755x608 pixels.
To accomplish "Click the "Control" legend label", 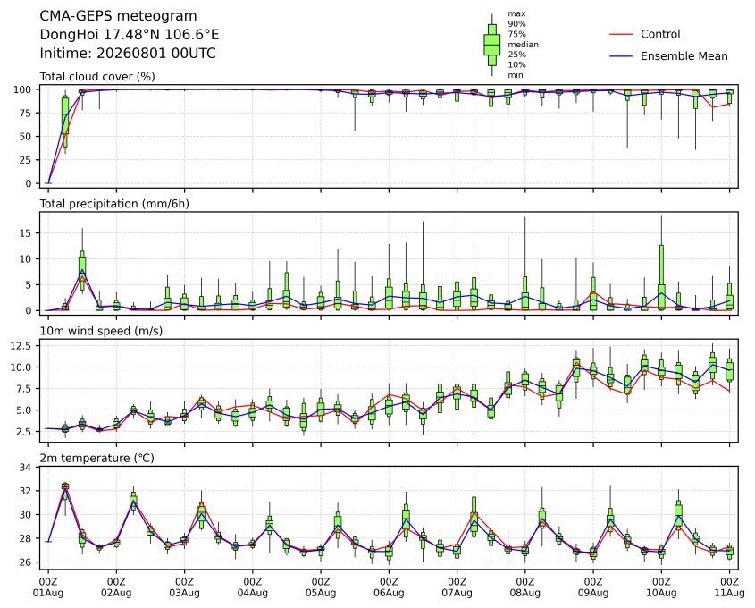I will click(x=660, y=34).
